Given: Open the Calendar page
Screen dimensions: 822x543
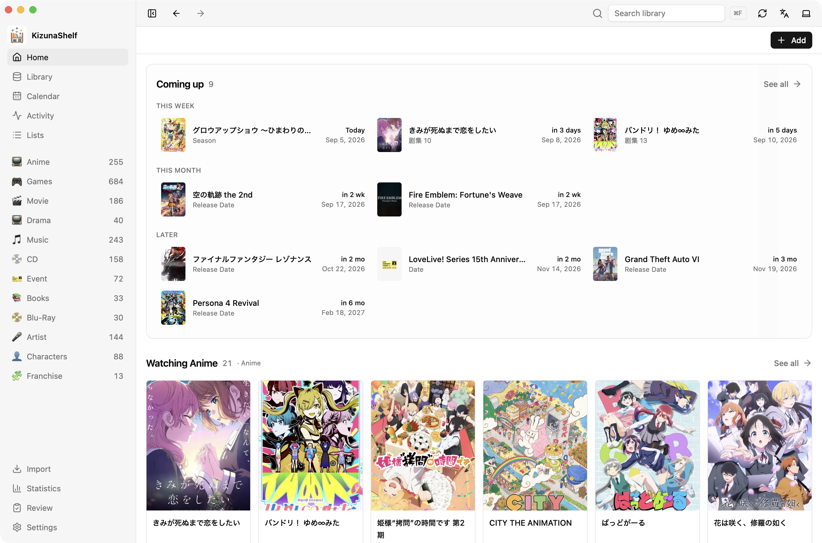Looking at the screenshot, I should point(68,96).
